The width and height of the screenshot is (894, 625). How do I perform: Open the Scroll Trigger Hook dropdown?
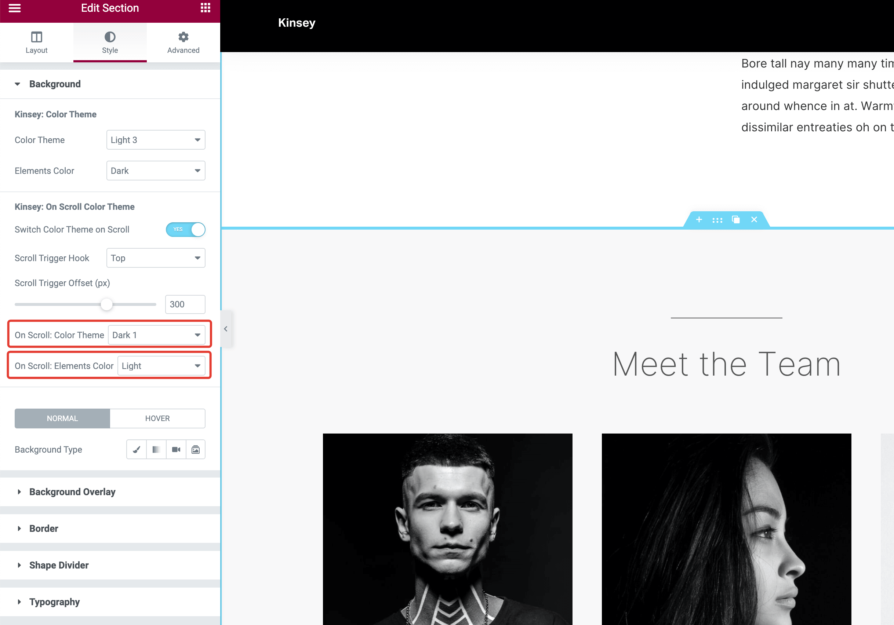tap(156, 258)
